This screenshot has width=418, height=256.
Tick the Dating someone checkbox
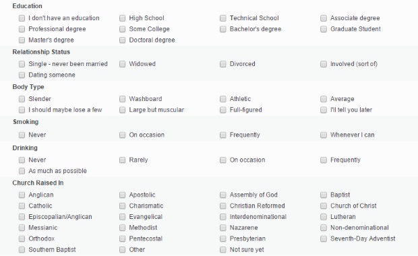(22, 75)
